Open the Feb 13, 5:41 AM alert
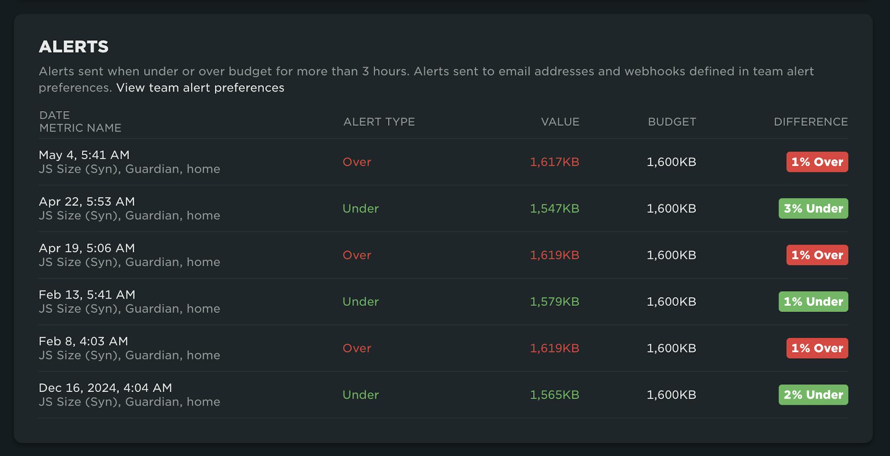 click(87, 295)
